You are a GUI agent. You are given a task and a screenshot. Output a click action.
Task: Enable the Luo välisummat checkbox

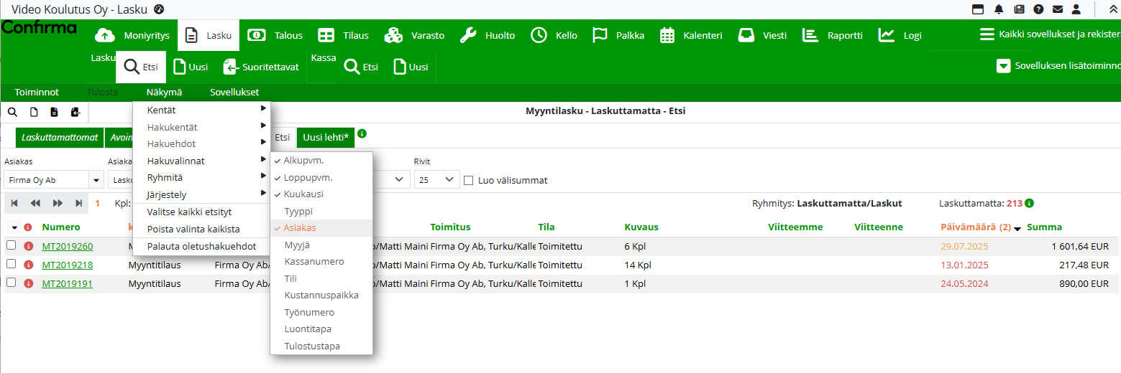pos(469,180)
